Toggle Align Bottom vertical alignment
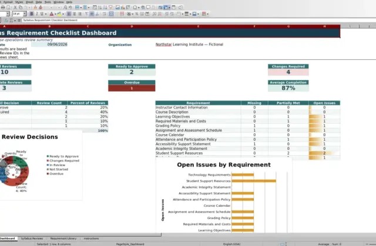Image resolution: width=376 pixels, height=246 pixels. pos(97,14)
